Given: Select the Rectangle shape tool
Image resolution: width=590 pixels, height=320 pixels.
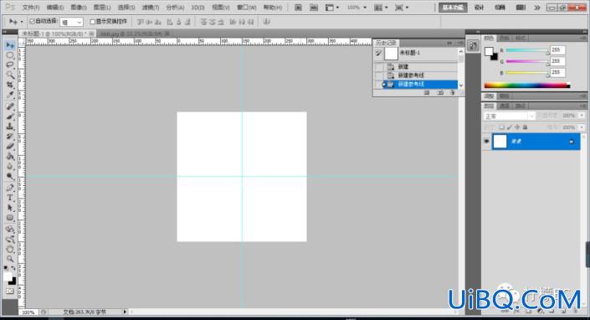Looking at the screenshot, I should point(10,218).
